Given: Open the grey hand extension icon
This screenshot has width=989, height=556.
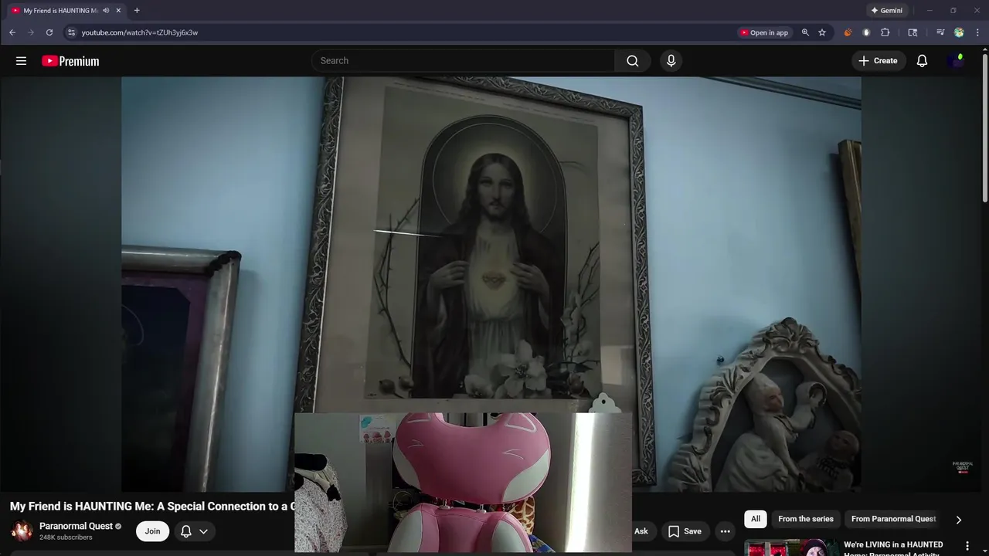Looking at the screenshot, I should pos(866,32).
